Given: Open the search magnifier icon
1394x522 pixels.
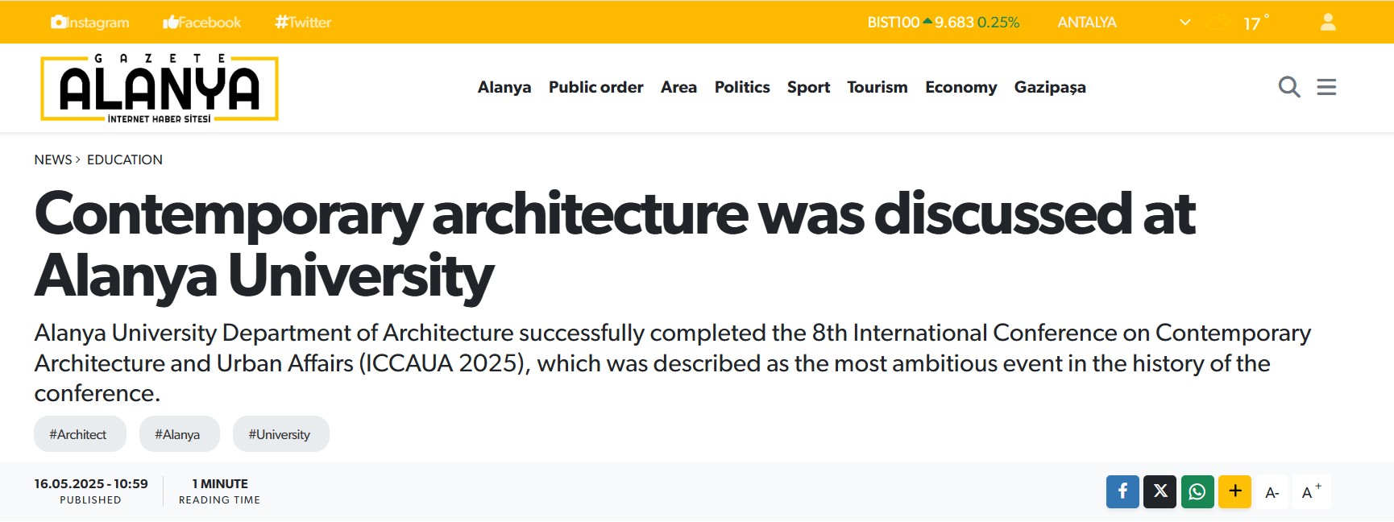Looking at the screenshot, I should 1289,87.
